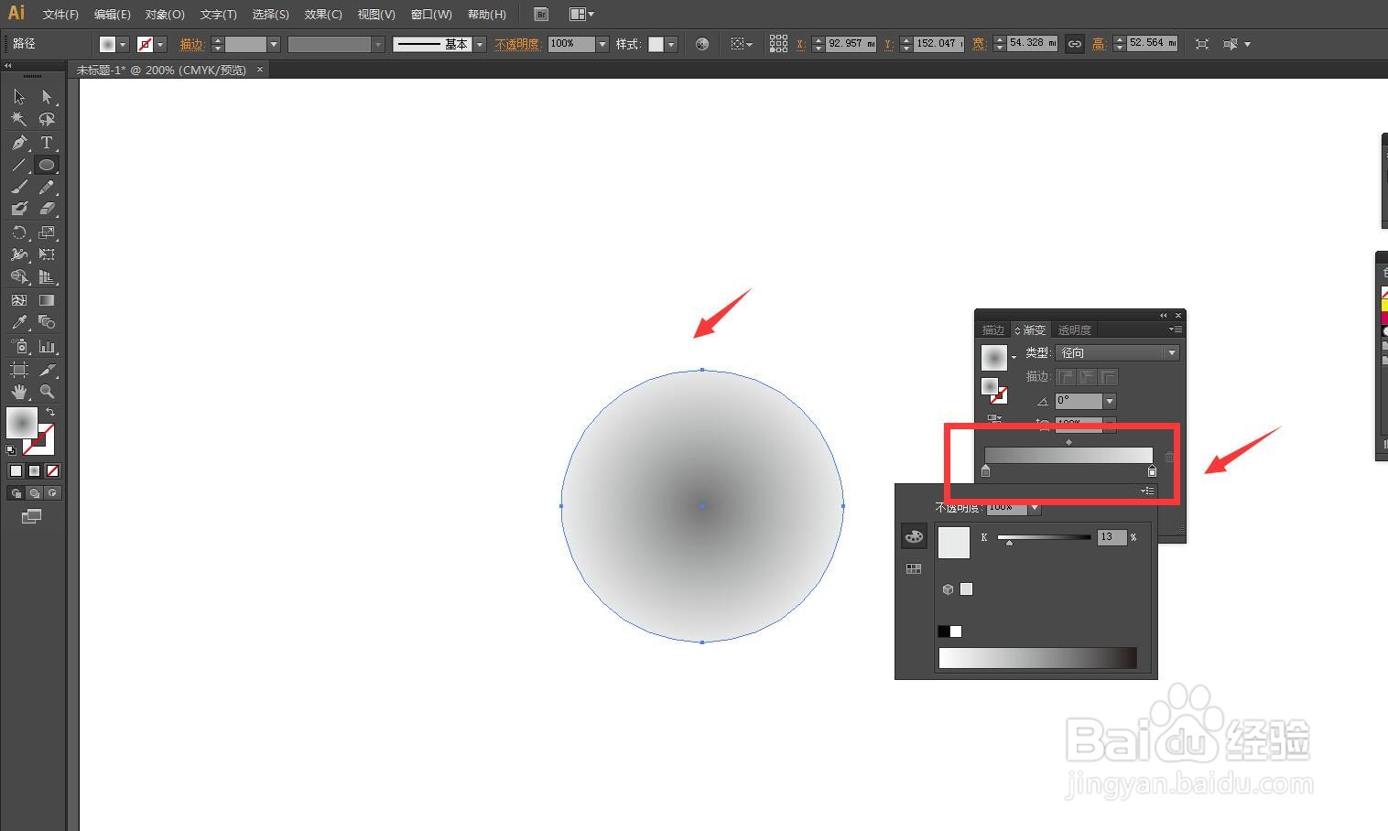Select the Scale tool
The width and height of the screenshot is (1388, 831).
click(47, 232)
